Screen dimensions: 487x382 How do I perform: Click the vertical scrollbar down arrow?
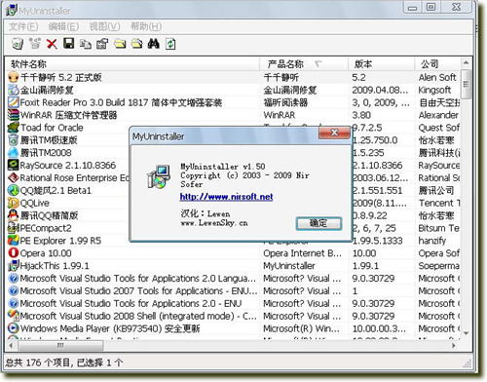coord(466,333)
